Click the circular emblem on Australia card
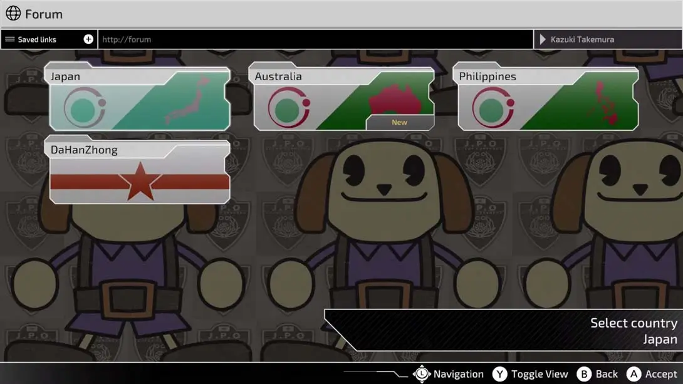This screenshot has height=384, width=683. click(288, 108)
